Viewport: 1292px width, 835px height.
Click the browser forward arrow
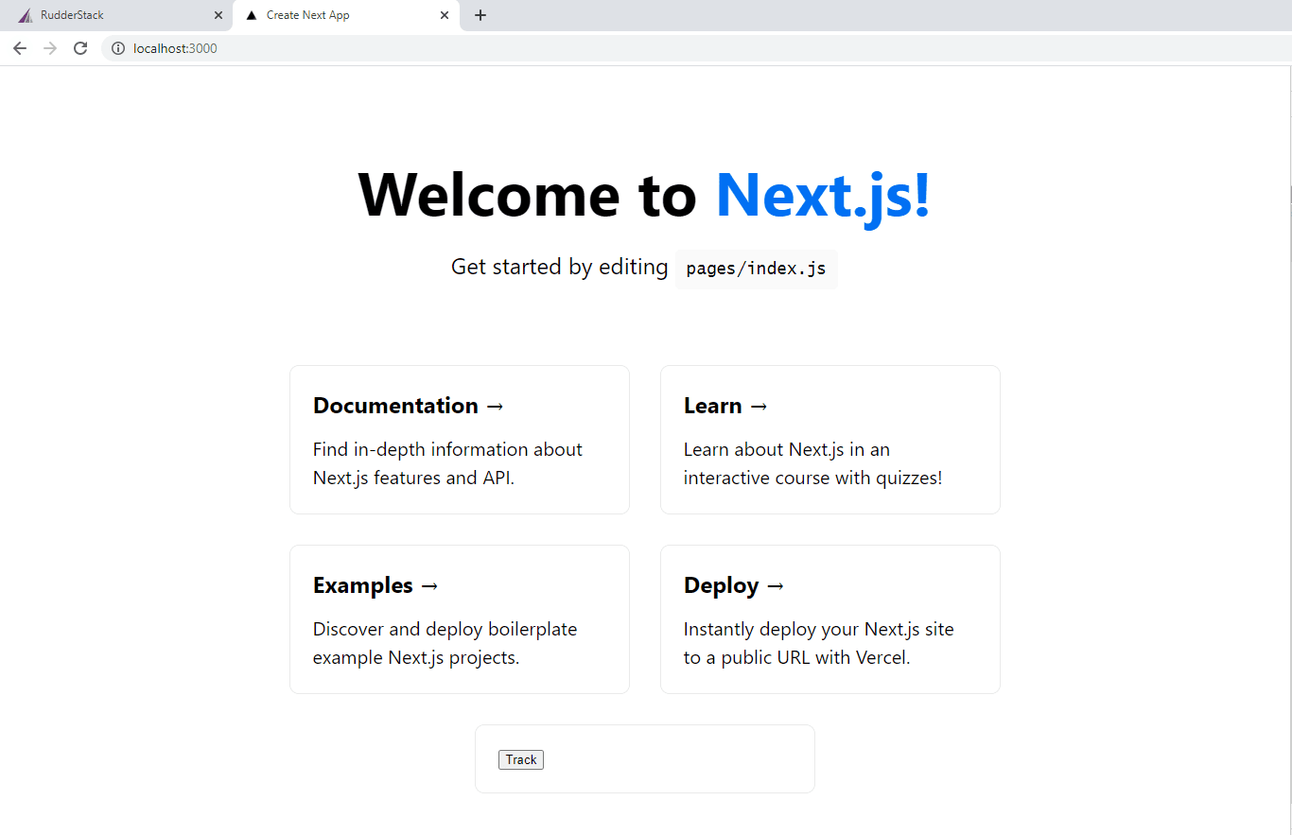coord(50,48)
